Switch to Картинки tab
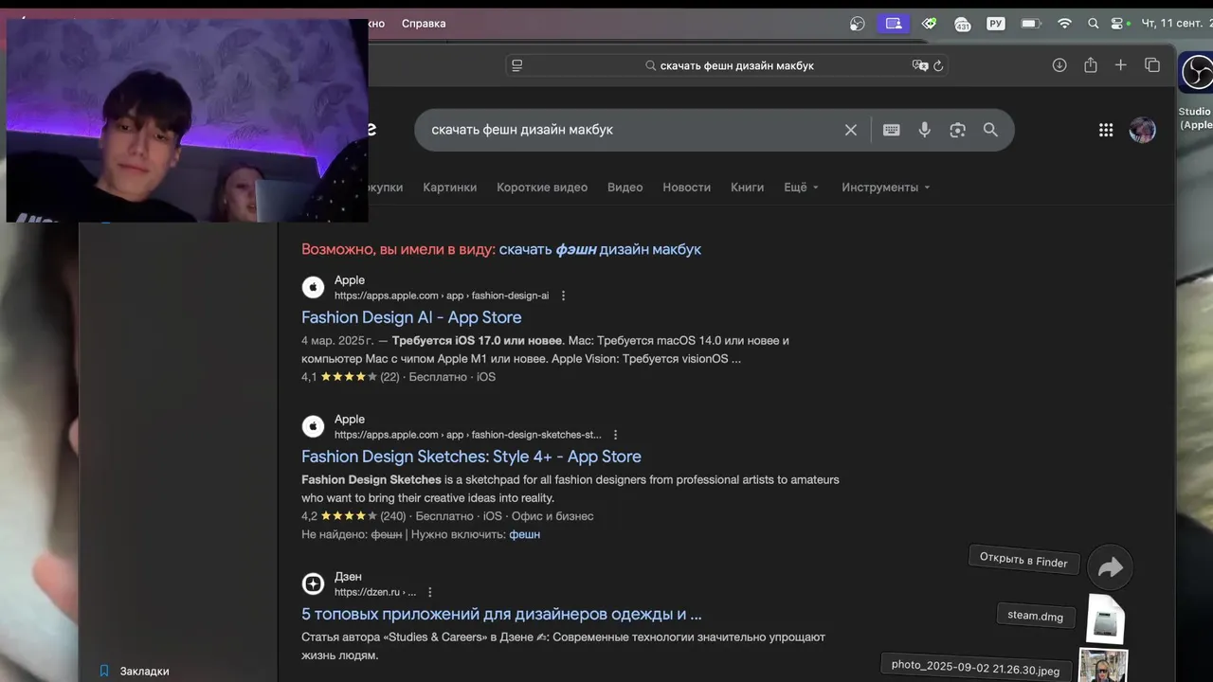This screenshot has height=682, width=1213. pos(450,188)
